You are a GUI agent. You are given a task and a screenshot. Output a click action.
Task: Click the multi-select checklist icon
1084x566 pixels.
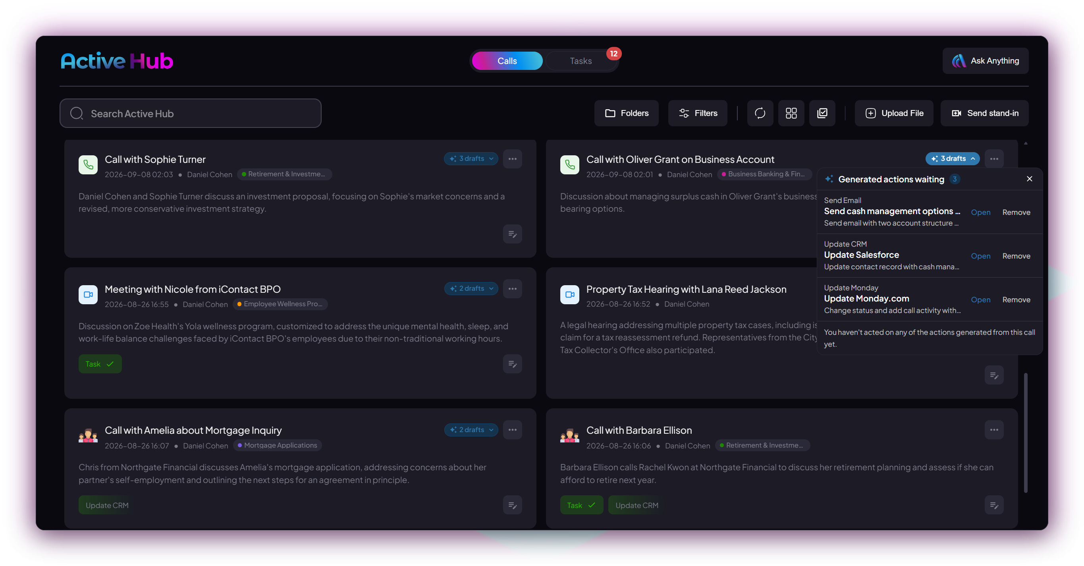coord(822,113)
